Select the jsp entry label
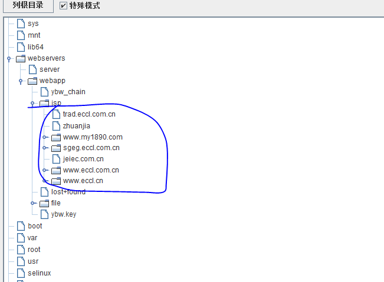This screenshot has width=384, height=282. click(56, 103)
